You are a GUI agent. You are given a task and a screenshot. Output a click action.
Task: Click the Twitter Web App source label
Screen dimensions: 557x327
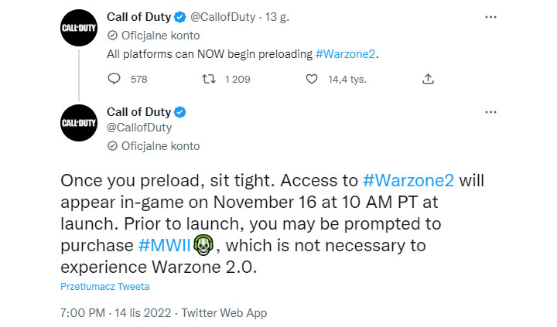point(224,314)
